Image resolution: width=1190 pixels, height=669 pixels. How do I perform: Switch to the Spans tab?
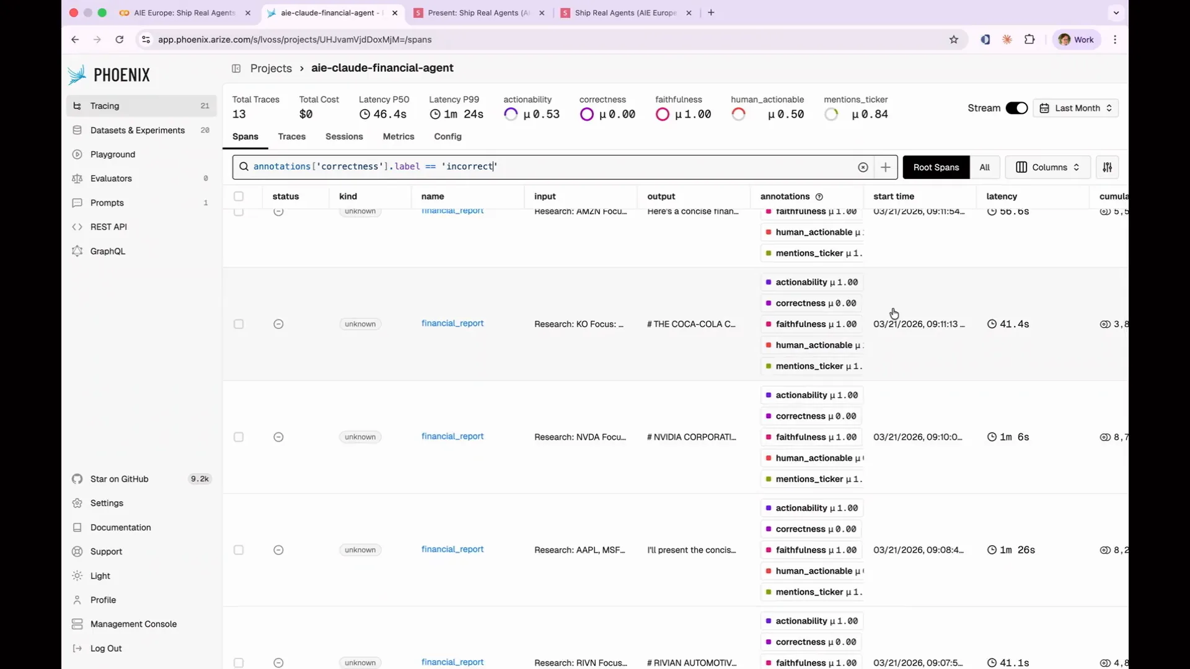pos(245,136)
